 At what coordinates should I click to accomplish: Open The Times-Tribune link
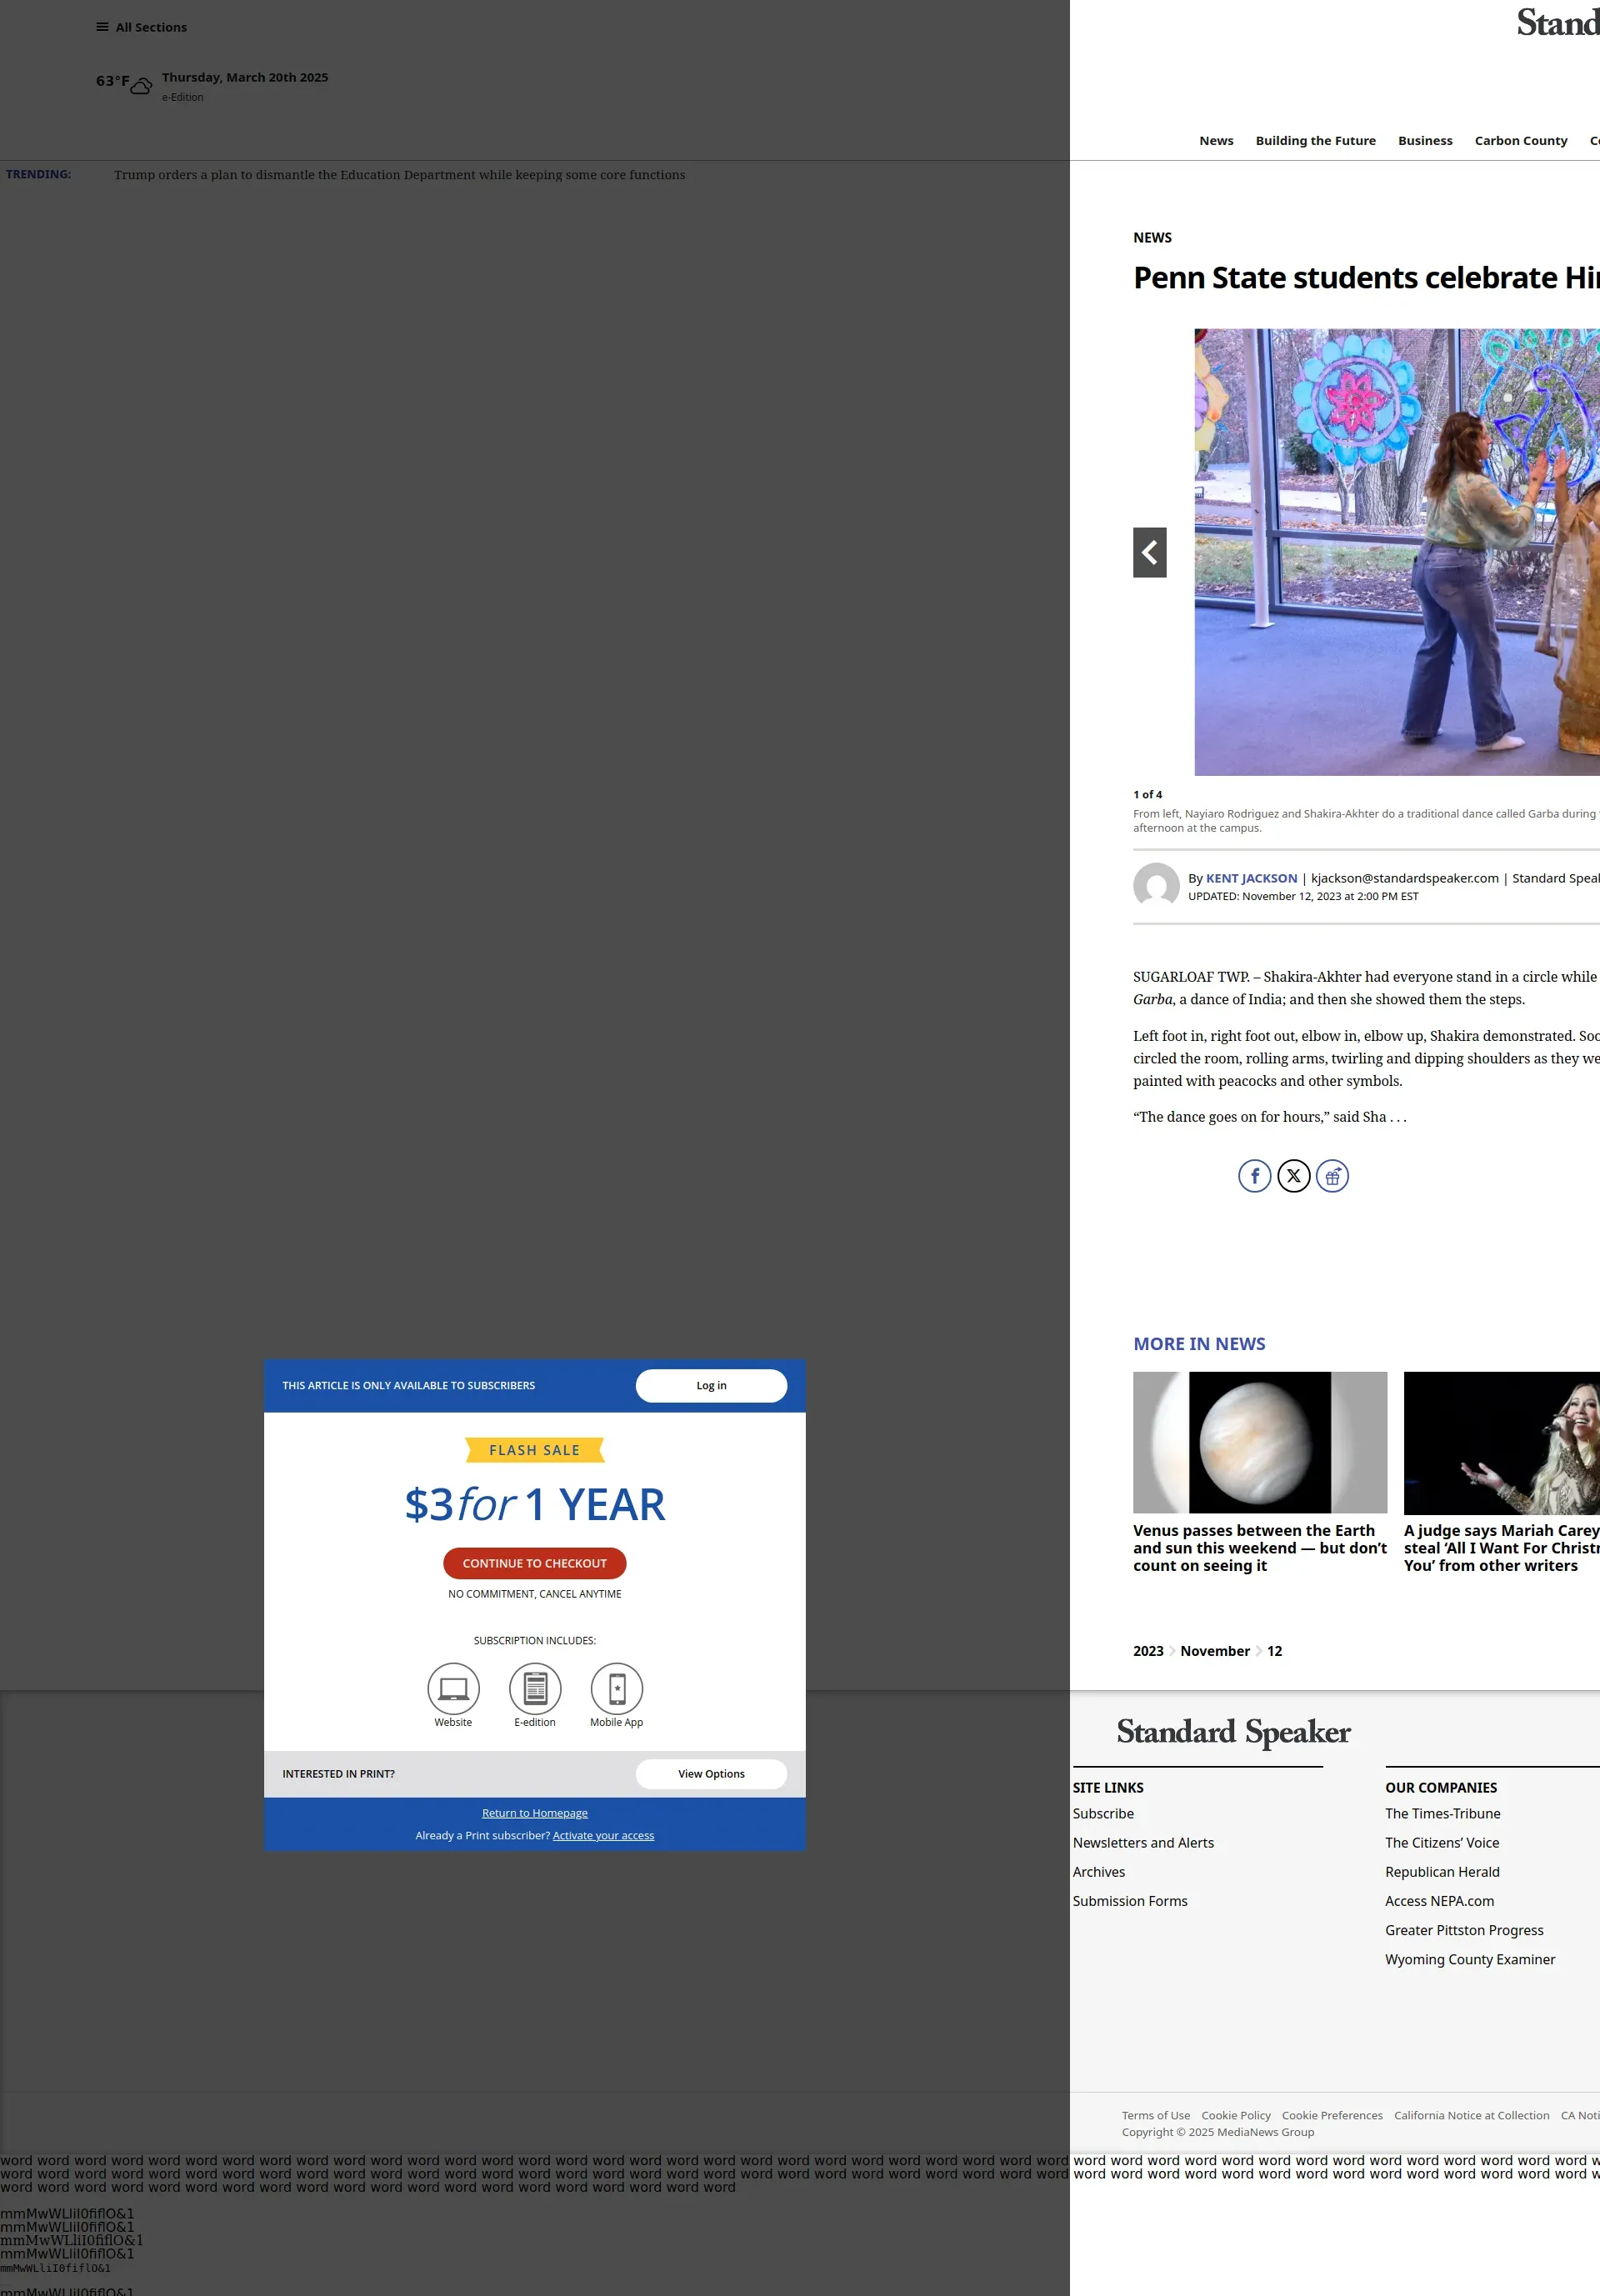coord(1442,1813)
